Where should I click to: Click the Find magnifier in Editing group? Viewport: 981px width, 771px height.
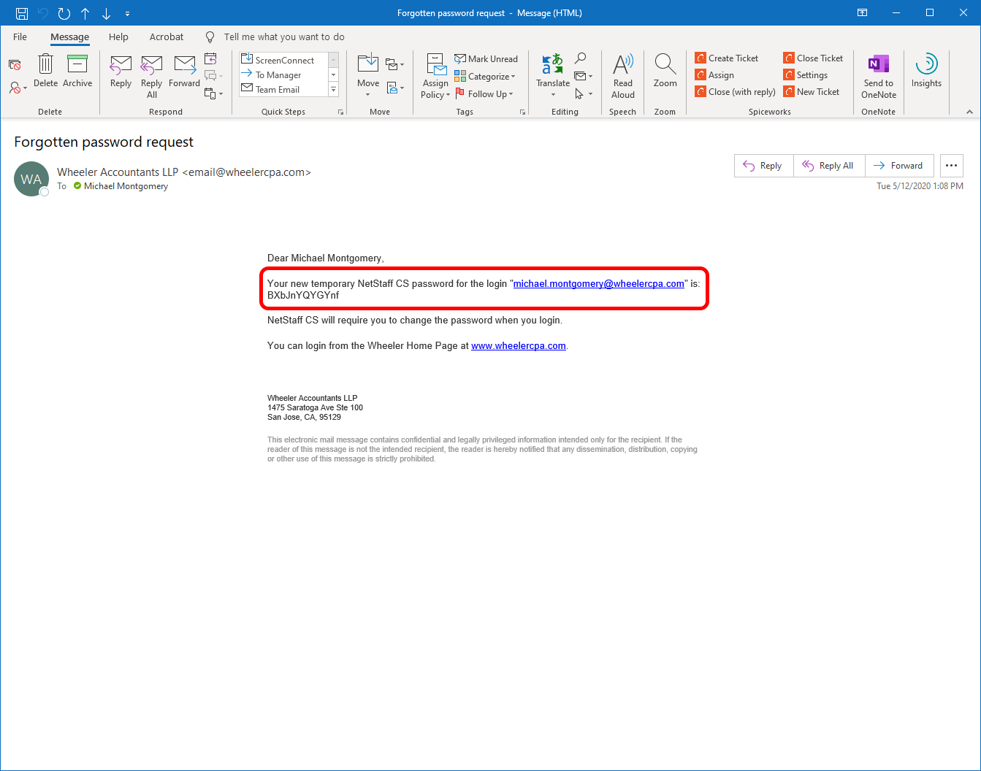click(x=581, y=58)
